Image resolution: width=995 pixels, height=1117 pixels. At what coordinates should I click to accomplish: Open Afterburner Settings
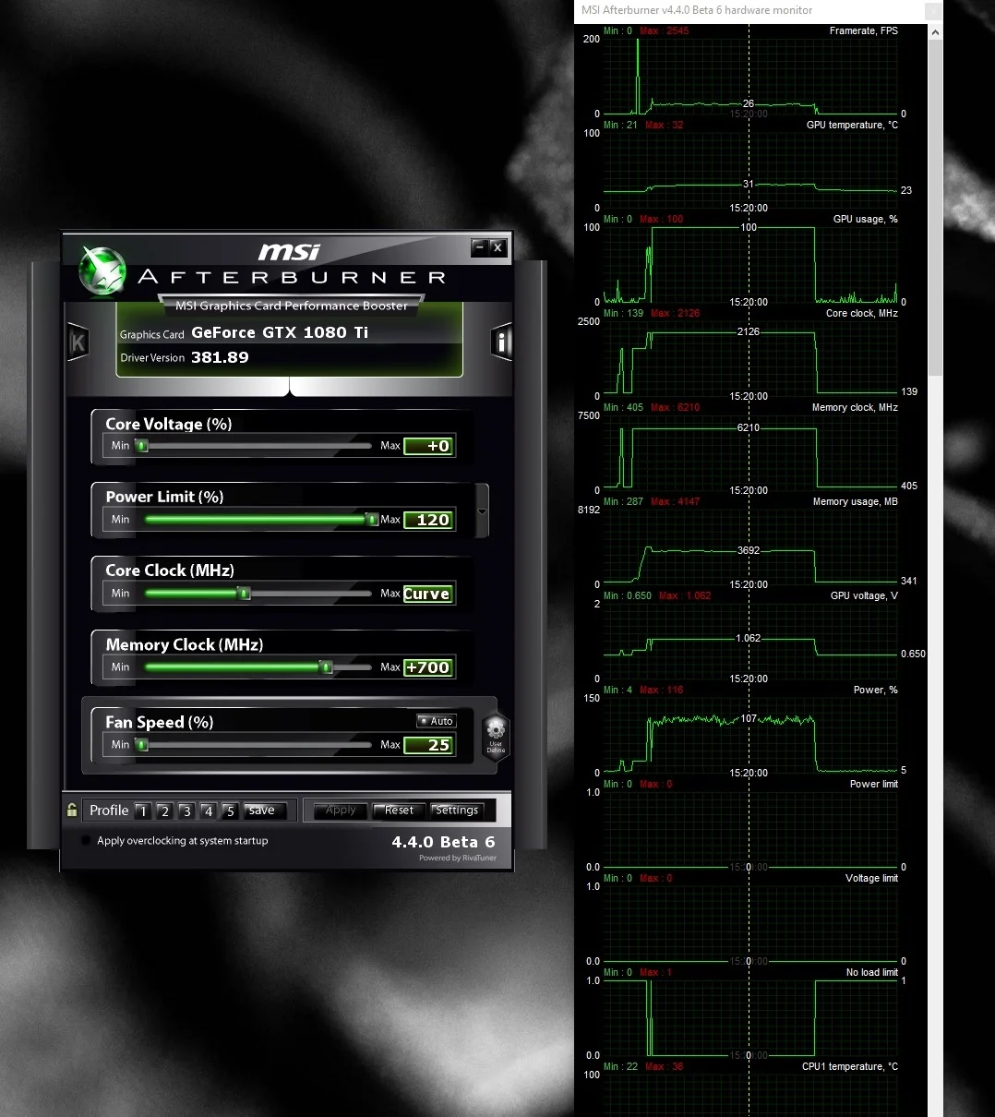pyautogui.click(x=457, y=811)
